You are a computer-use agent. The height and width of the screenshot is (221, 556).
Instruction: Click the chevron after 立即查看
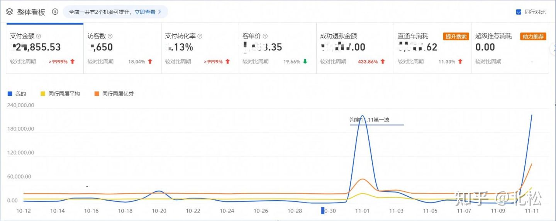click(160, 12)
